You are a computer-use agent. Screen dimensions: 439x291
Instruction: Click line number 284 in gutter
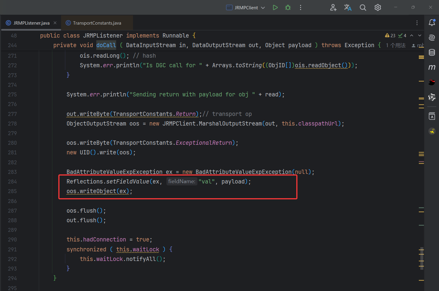click(12, 181)
